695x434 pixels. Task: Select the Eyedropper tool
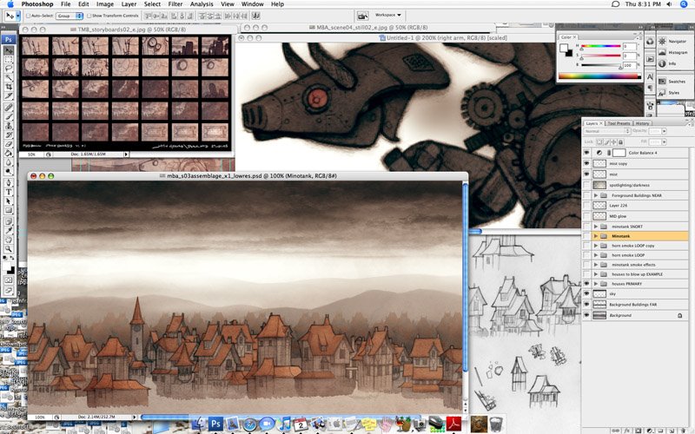click(9, 230)
